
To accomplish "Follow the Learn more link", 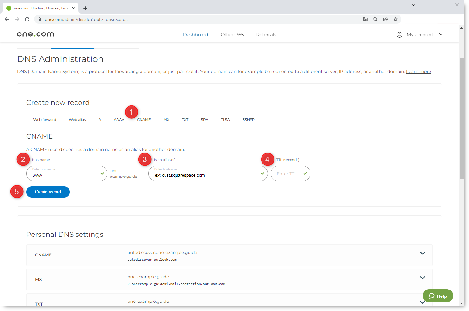I will point(418,72).
